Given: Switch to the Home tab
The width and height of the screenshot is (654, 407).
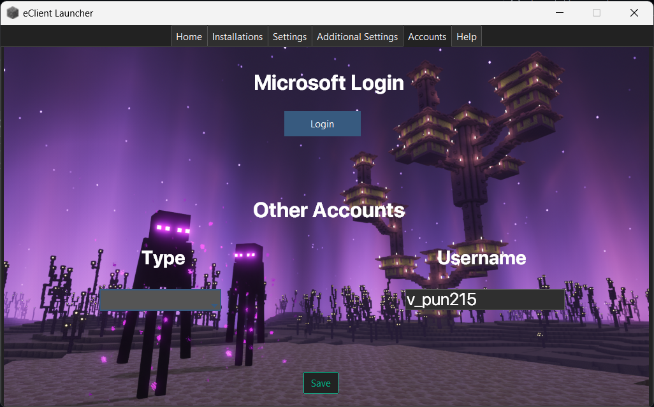Looking at the screenshot, I should pos(189,36).
